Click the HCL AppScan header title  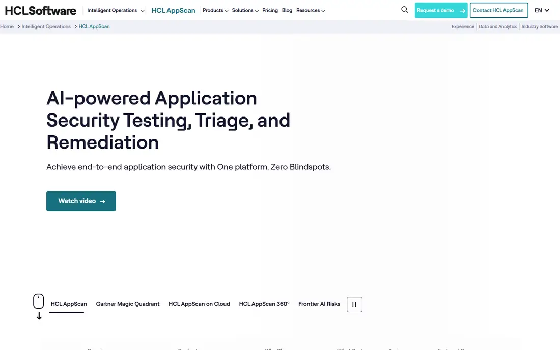173,10
